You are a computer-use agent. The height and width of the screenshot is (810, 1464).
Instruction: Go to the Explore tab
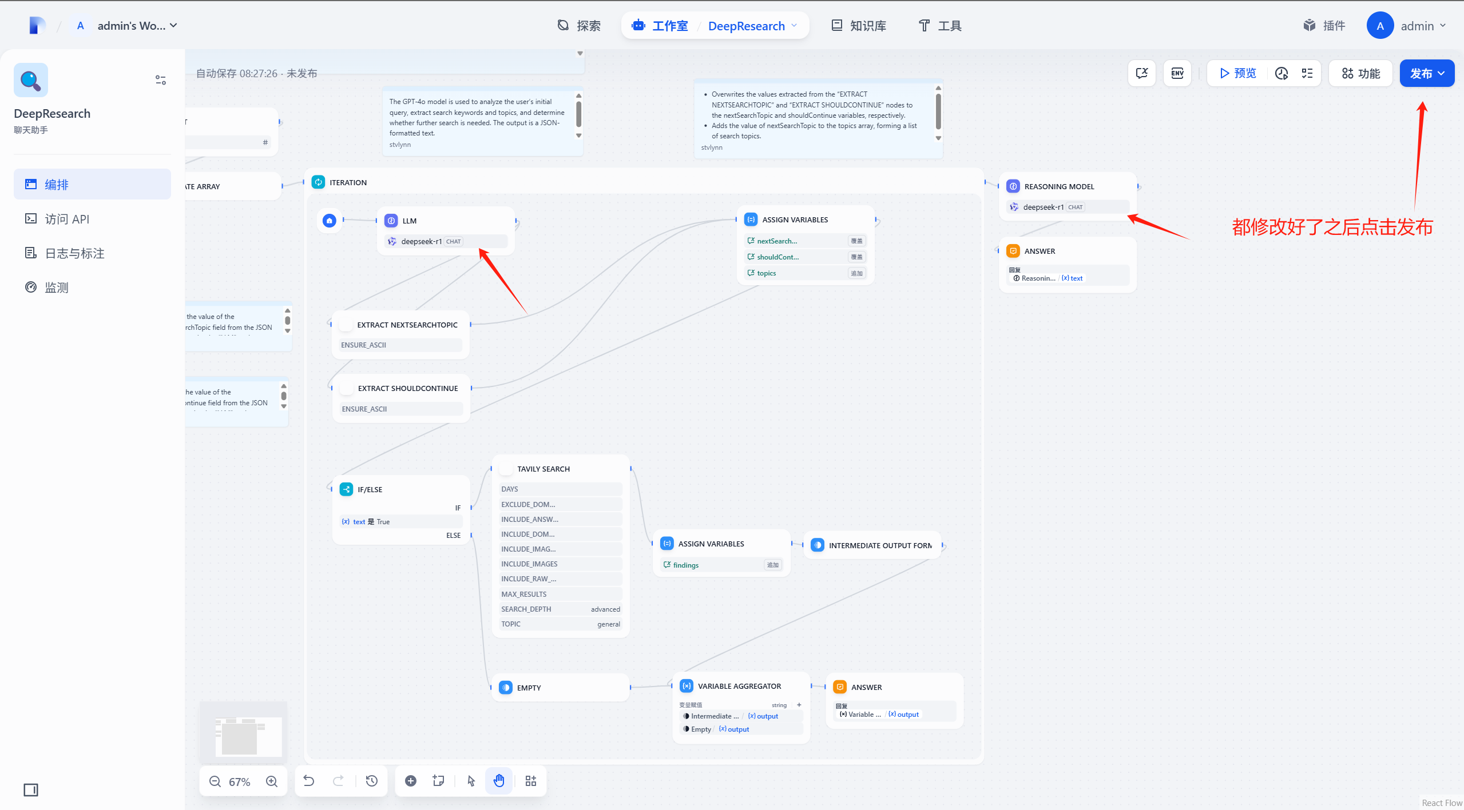[x=579, y=26]
